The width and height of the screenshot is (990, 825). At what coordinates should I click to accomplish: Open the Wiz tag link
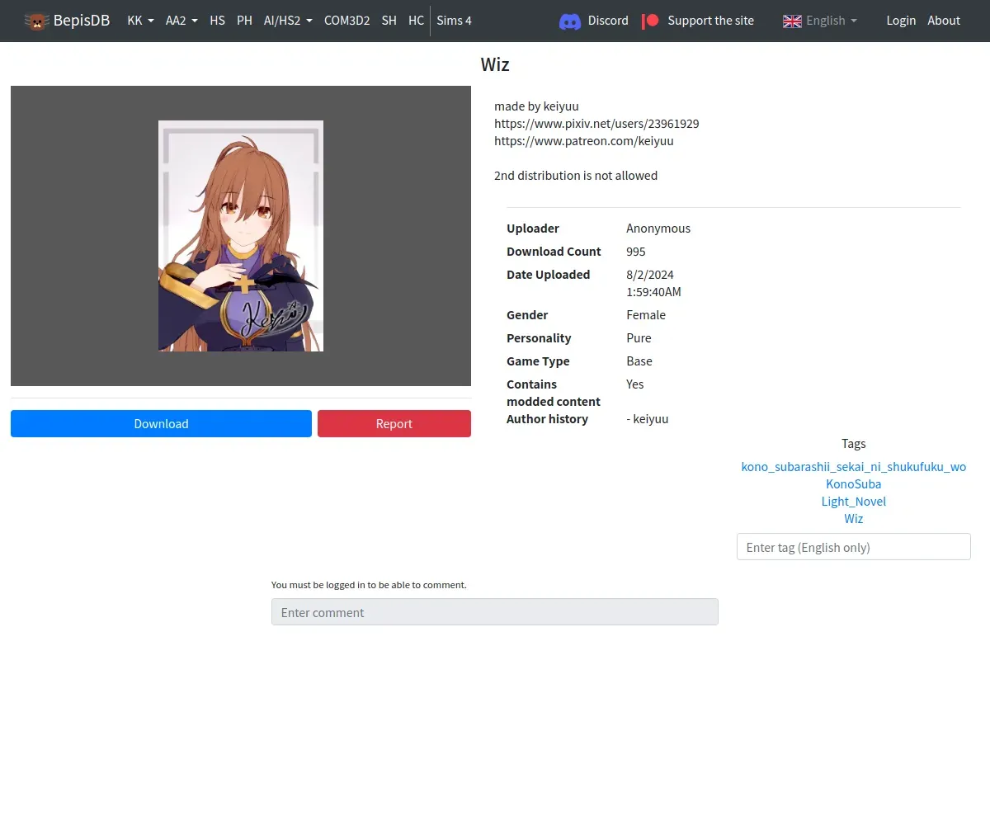coord(854,519)
